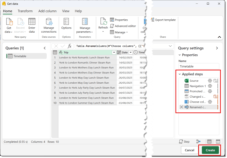Select the Navigation 1 applied step

tap(198, 86)
